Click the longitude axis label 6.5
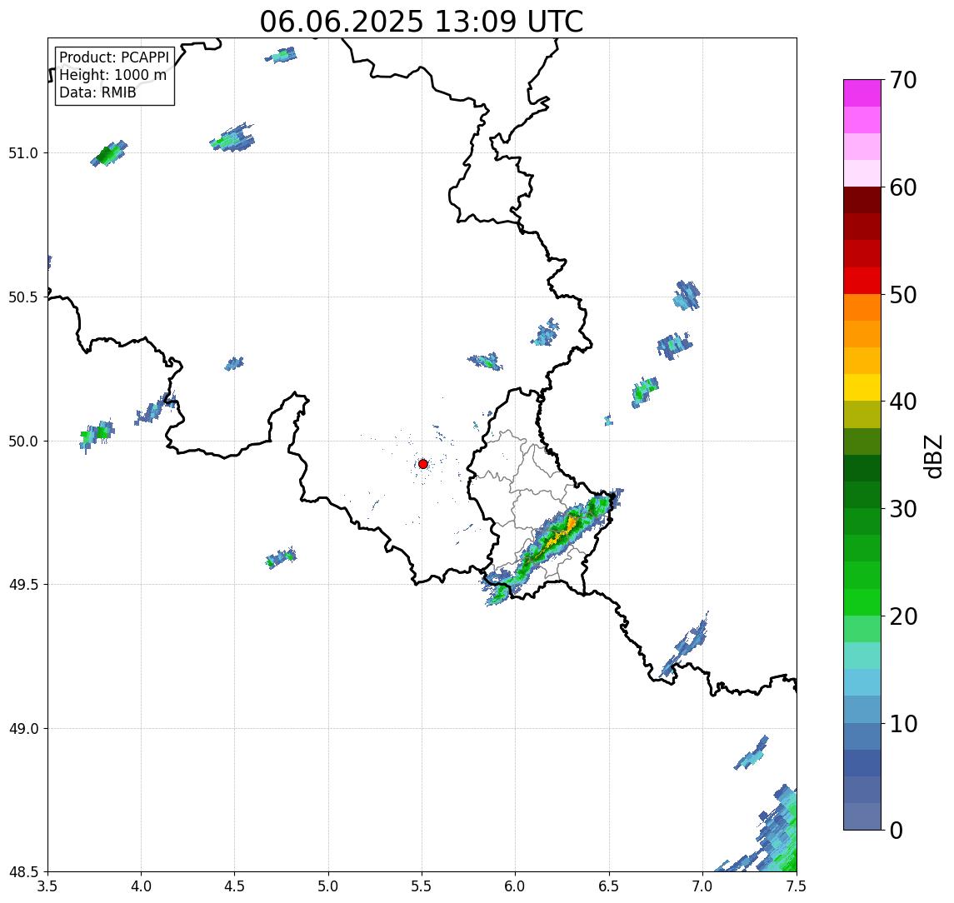954x903 pixels. [x=609, y=886]
